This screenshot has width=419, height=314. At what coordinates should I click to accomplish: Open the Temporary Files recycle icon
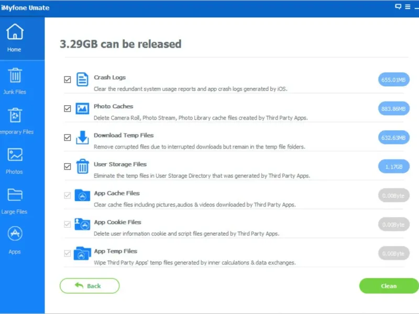(x=15, y=115)
